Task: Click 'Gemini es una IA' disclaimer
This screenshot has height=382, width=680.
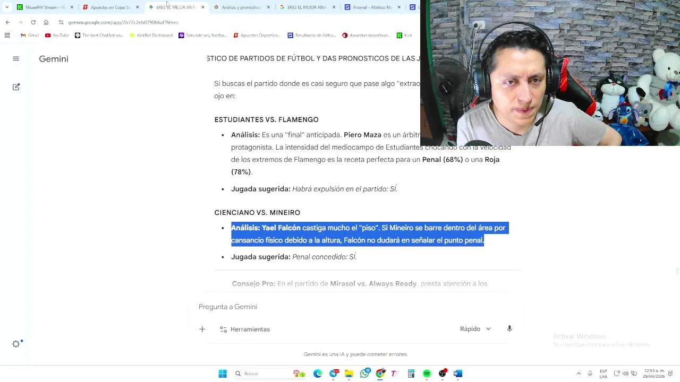Action: (355, 354)
